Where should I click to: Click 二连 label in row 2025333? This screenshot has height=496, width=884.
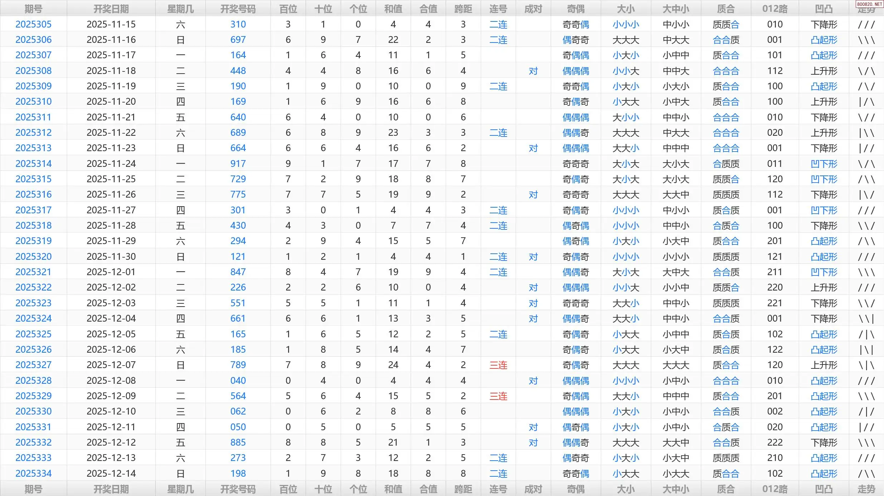click(x=498, y=458)
